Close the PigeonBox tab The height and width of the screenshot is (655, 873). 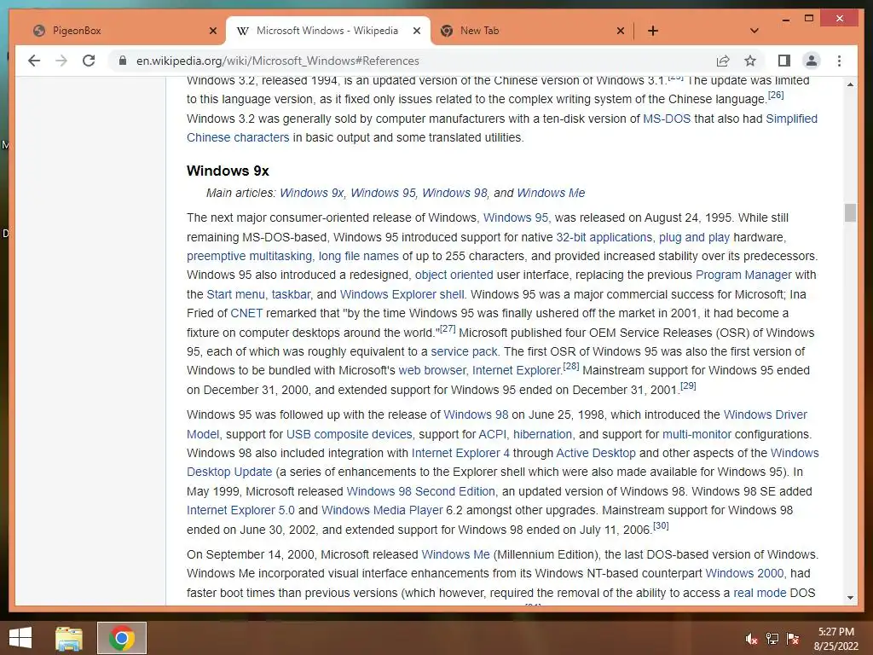pos(212,31)
